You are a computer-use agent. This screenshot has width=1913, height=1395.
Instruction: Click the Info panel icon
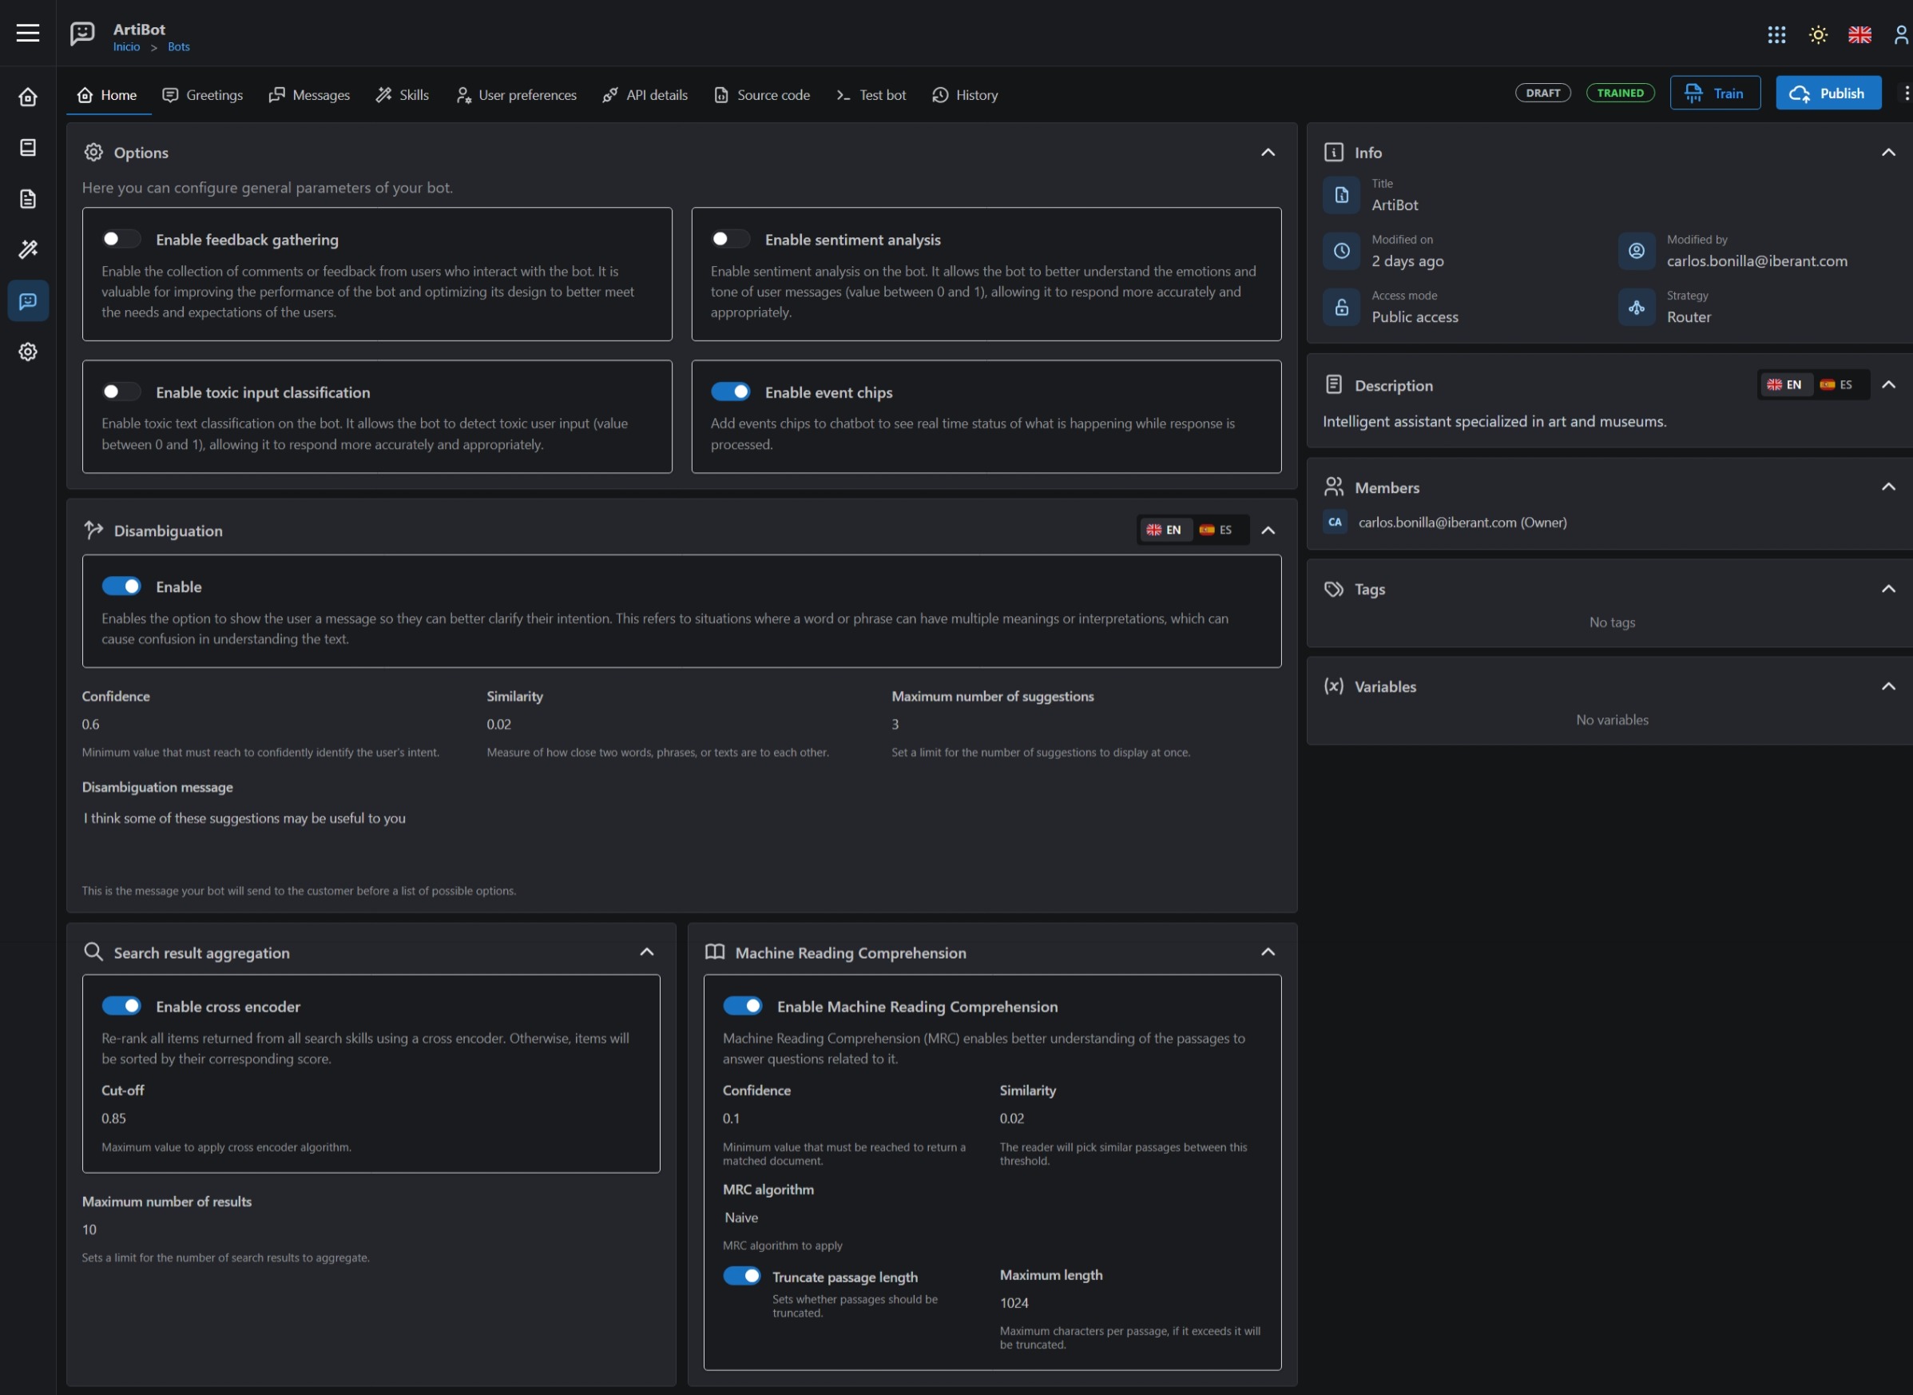click(1333, 152)
